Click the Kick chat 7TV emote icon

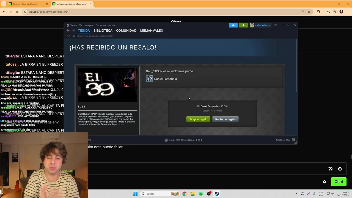(x=331, y=169)
